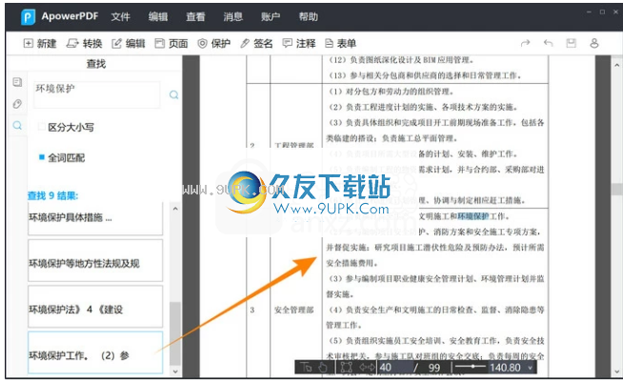This screenshot has width=623, height=385.
Task: Open the 帮助 menu
Action: click(309, 17)
